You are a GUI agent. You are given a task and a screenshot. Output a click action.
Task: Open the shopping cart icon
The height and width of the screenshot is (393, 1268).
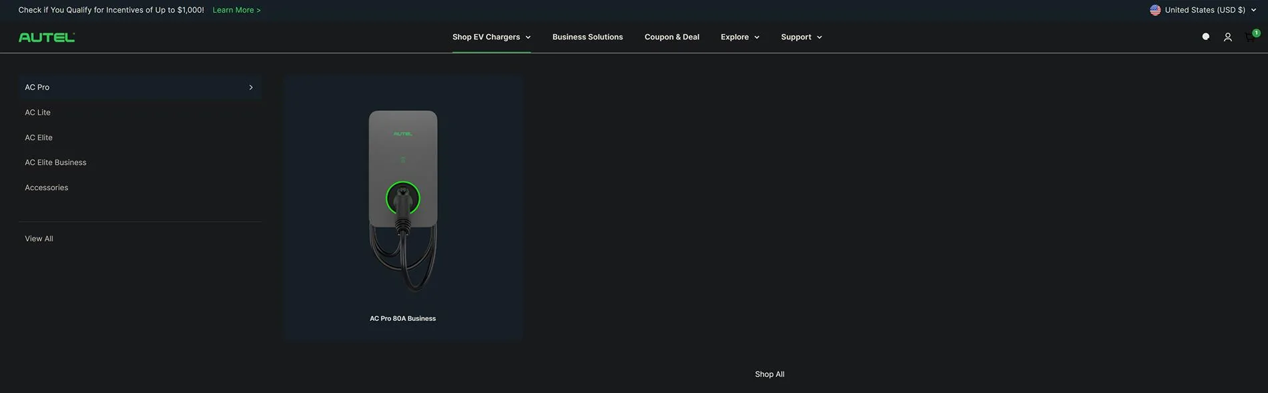pos(1250,37)
